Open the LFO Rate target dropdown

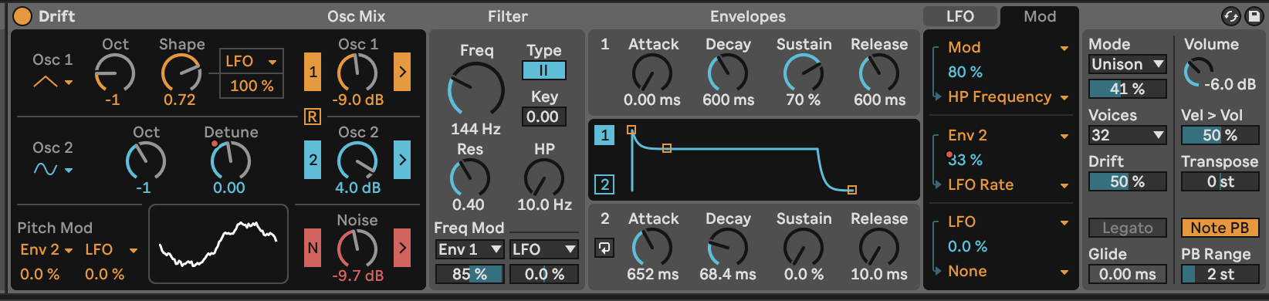click(1008, 185)
